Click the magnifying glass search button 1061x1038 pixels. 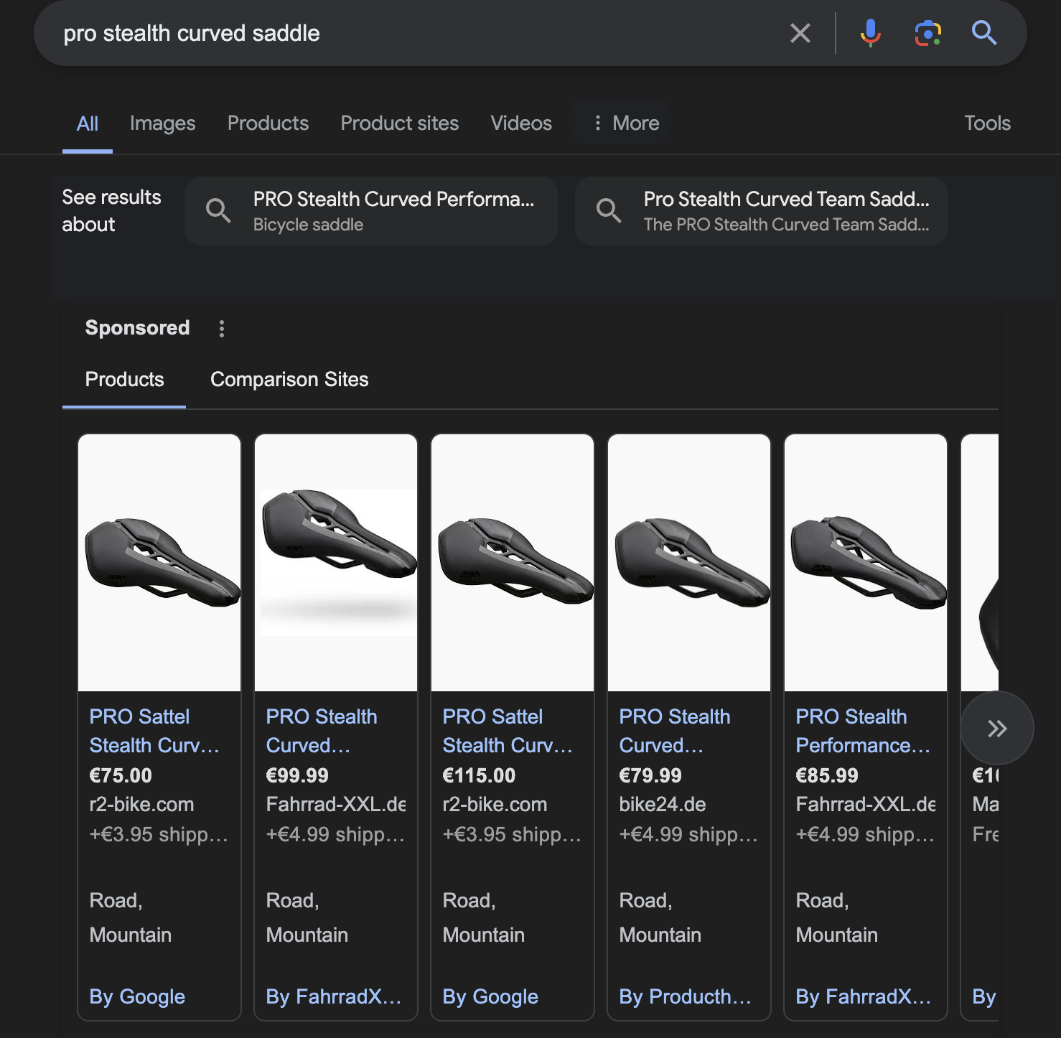point(983,33)
